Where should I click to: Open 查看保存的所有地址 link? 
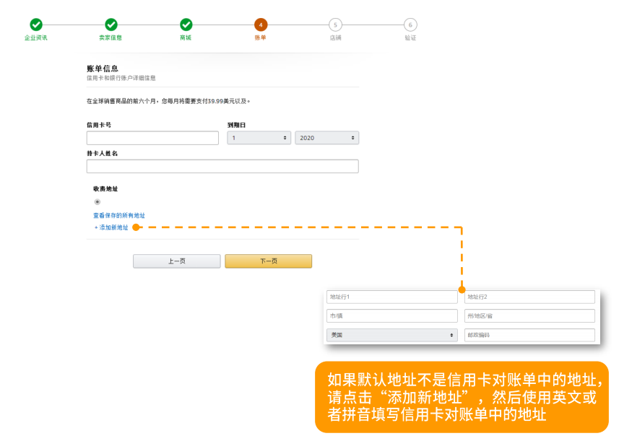coord(119,216)
